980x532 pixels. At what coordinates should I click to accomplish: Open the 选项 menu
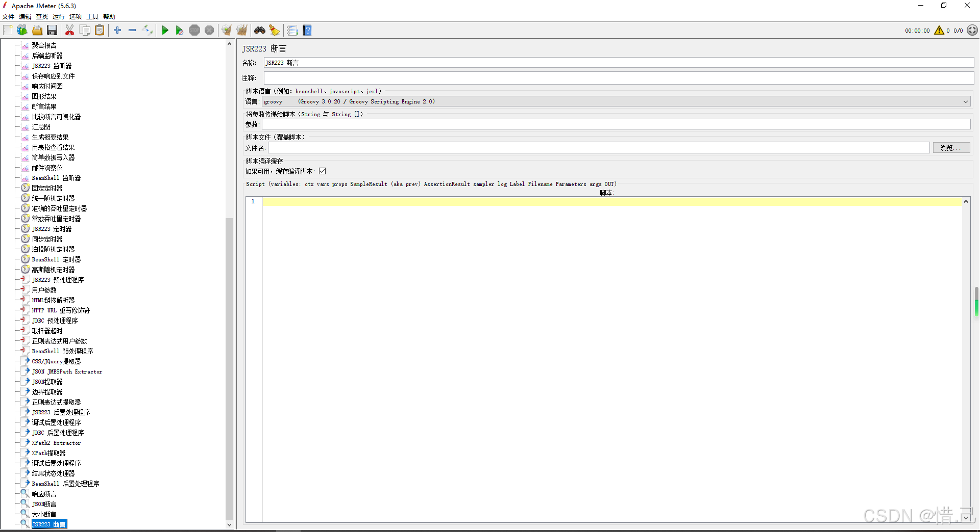[76, 17]
